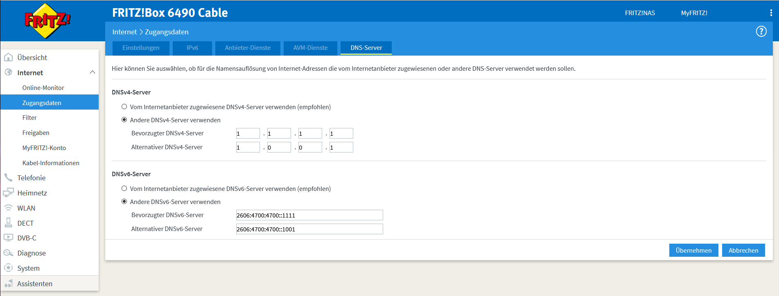
Task: Open the FRITZ!NAS link
Action: point(640,13)
